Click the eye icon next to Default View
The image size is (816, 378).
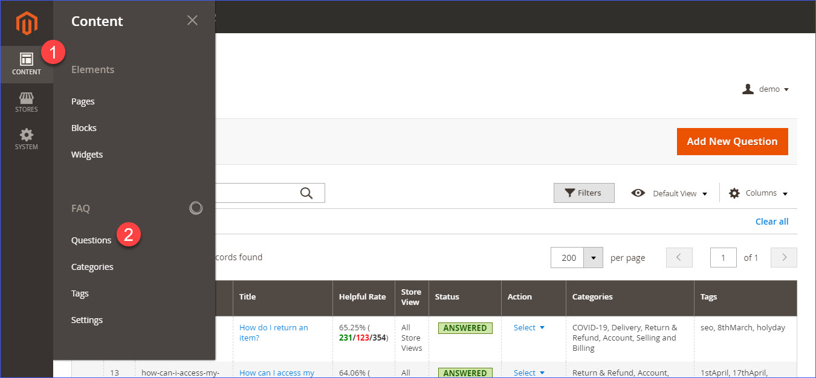tap(638, 193)
